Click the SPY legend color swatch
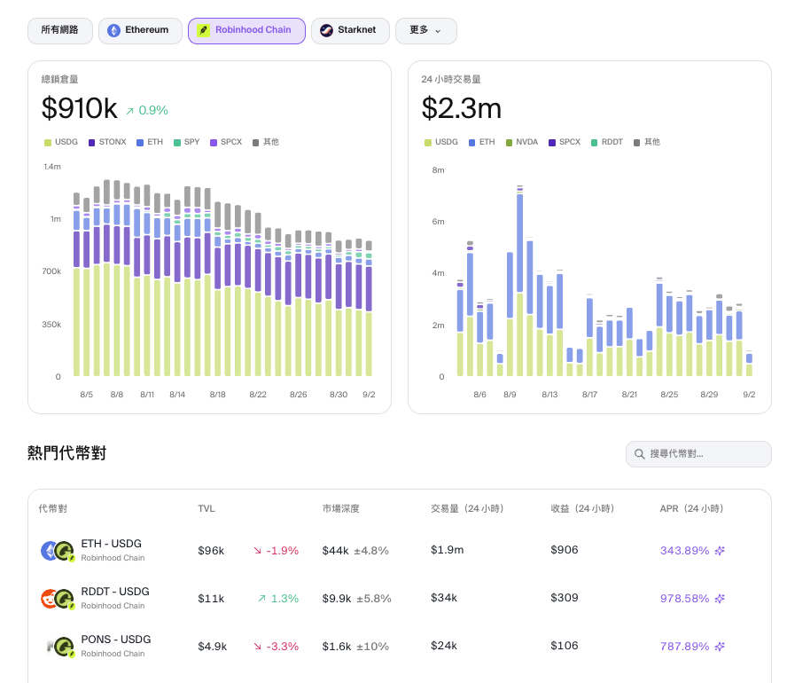The height and width of the screenshot is (683, 787). click(177, 143)
